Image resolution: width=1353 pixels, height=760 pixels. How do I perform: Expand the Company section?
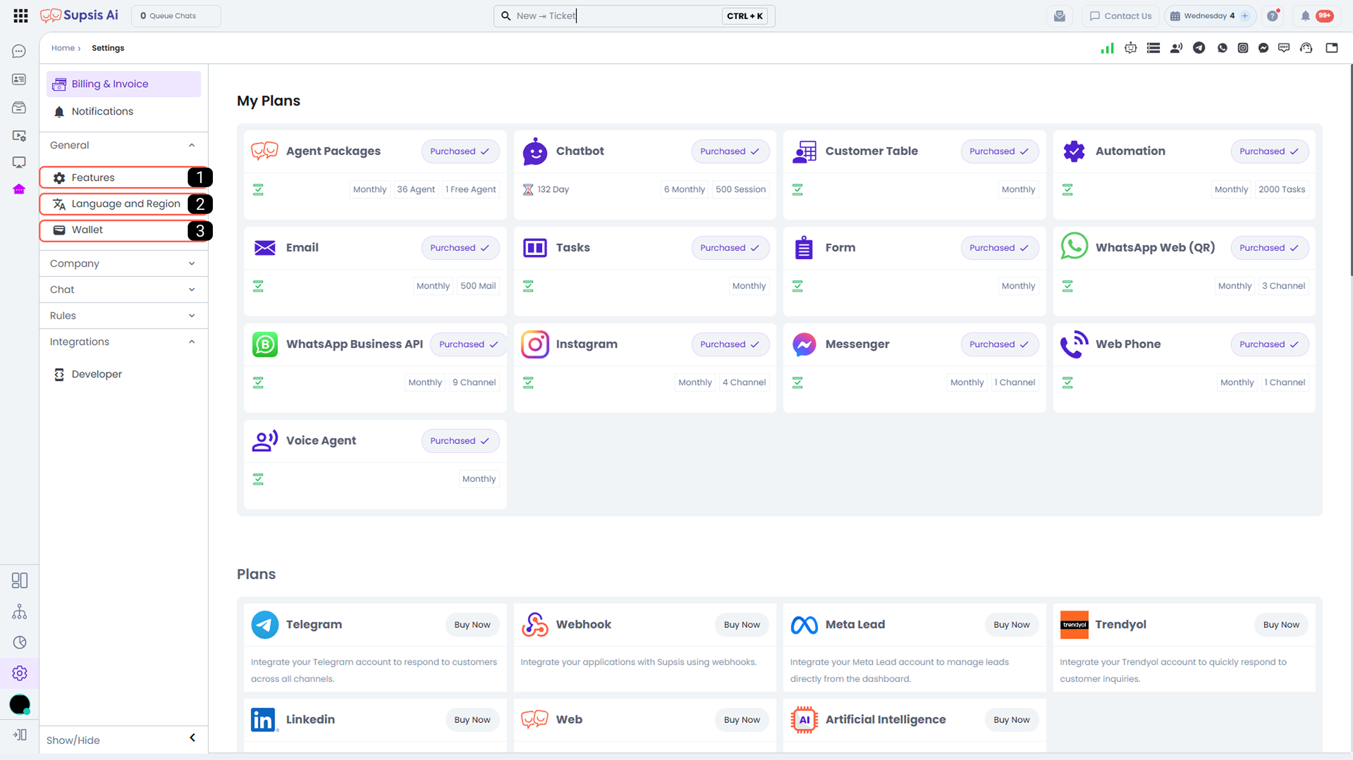123,263
